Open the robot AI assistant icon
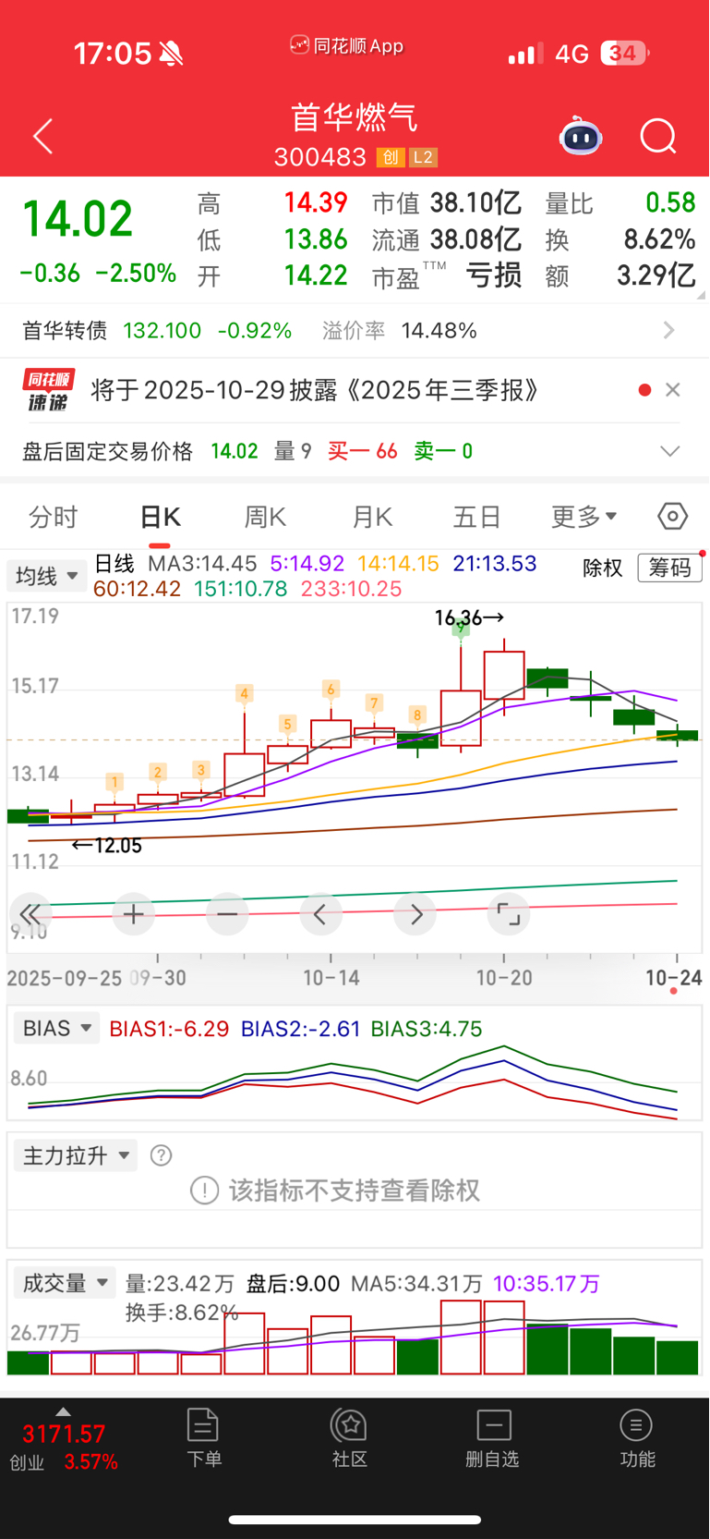710x1539 pixels. (x=581, y=136)
